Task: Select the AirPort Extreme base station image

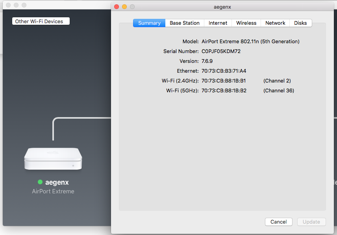Action: (53, 159)
